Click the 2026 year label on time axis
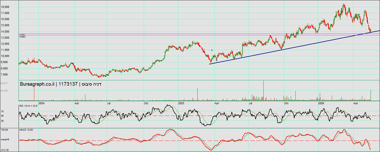The width and height of the screenshot is (380, 152). pos(321,103)
